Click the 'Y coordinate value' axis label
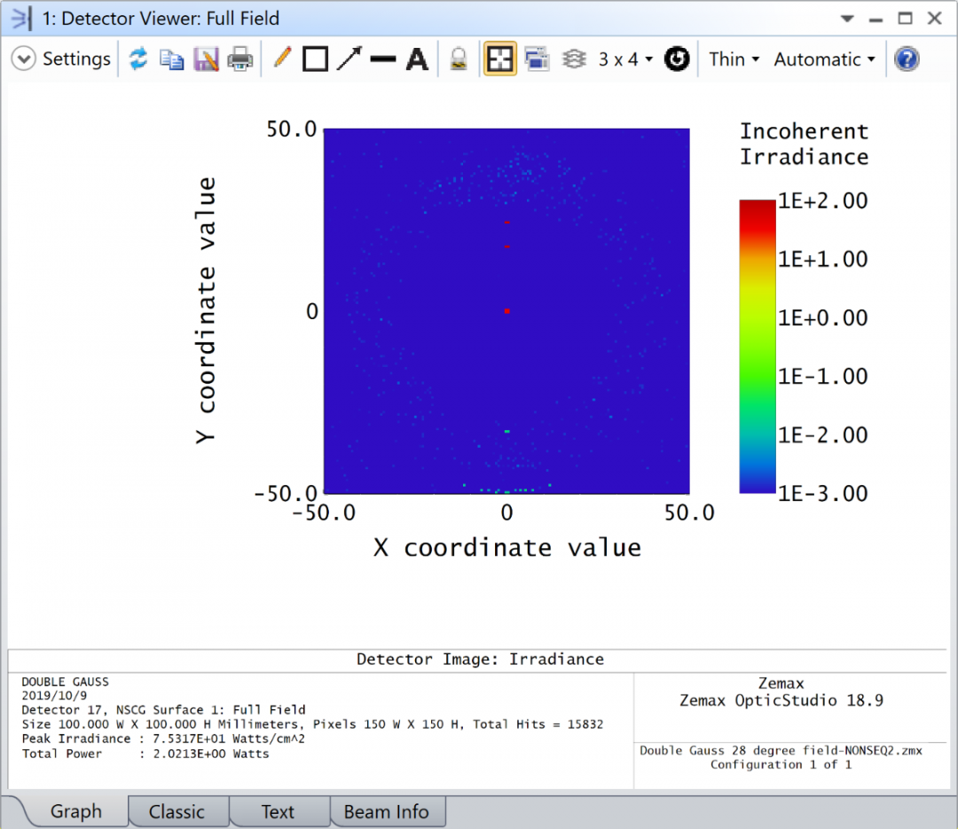Viewport: 958px width, 829px height. 206,310
